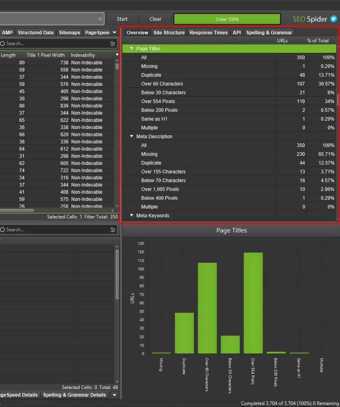This screenshot has width=340, height=407.
Task: Clear the URL field using the x icon
Action: click(100, 18)
